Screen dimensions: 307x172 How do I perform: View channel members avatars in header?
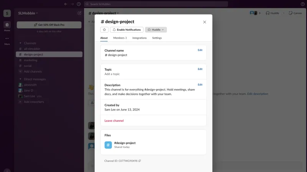255,13
